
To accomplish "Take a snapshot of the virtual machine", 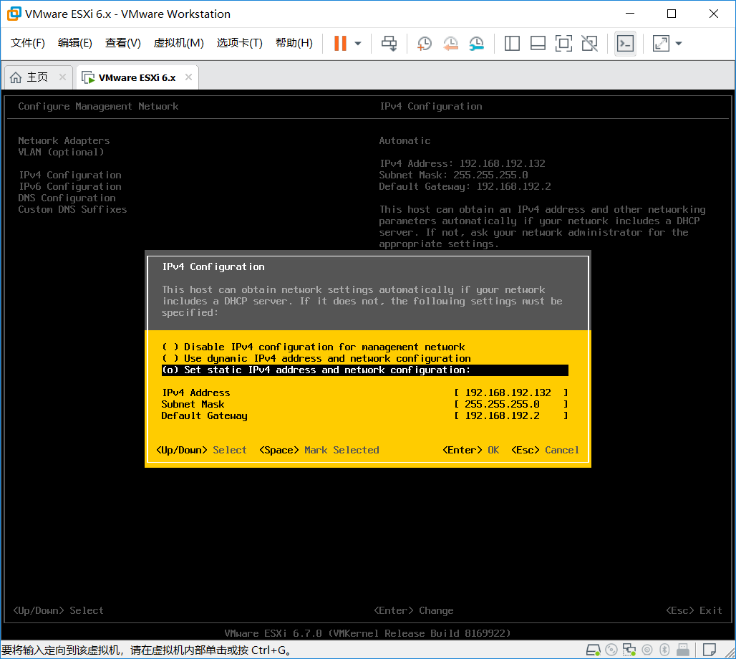I will 425,43.
